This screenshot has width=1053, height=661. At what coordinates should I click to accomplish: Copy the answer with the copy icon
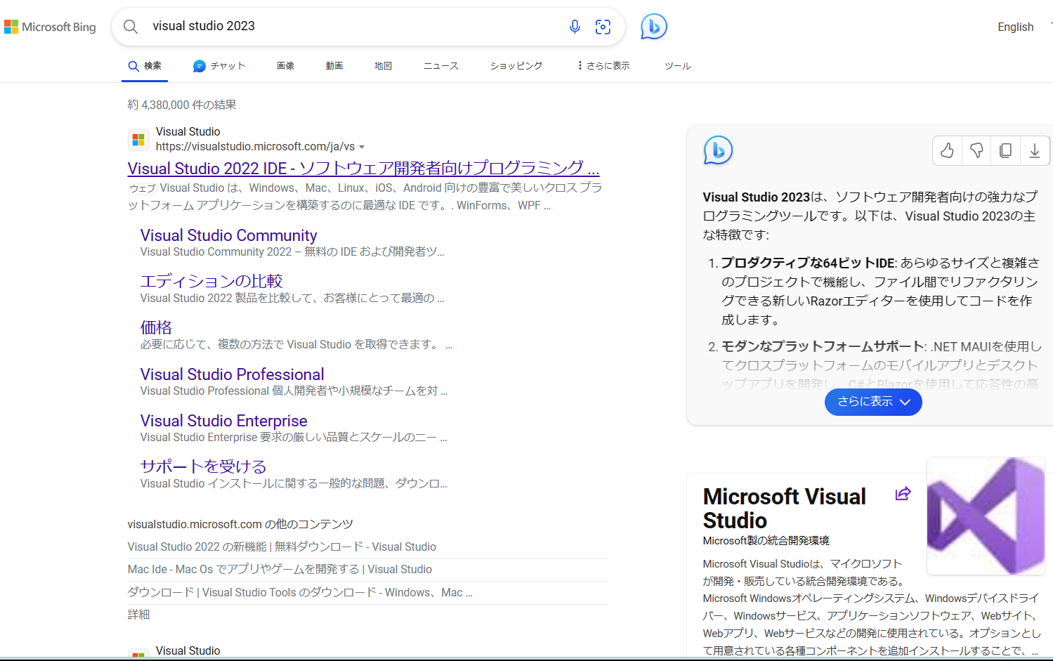pos(1005,150)
